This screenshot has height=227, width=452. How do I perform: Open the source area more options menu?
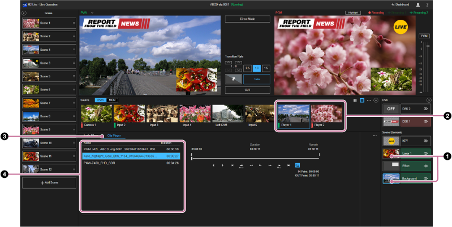[x=369, y=100]
